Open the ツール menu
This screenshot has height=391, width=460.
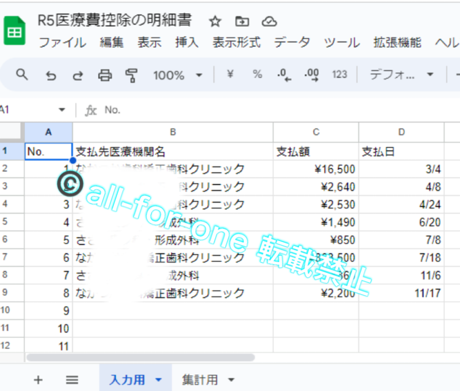(x=342, y=42)
